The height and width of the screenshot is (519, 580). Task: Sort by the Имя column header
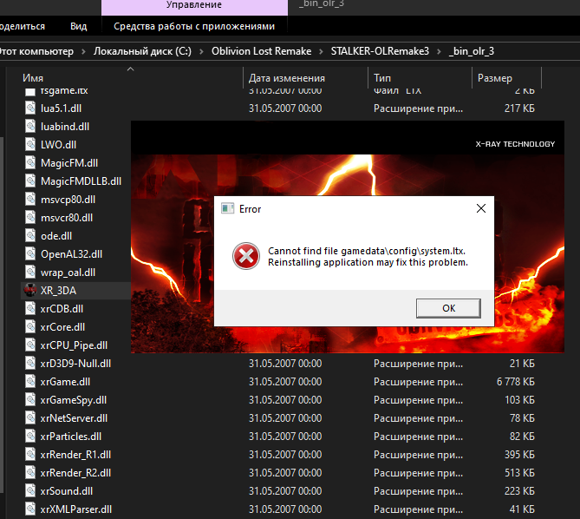(x=33, y=78)
